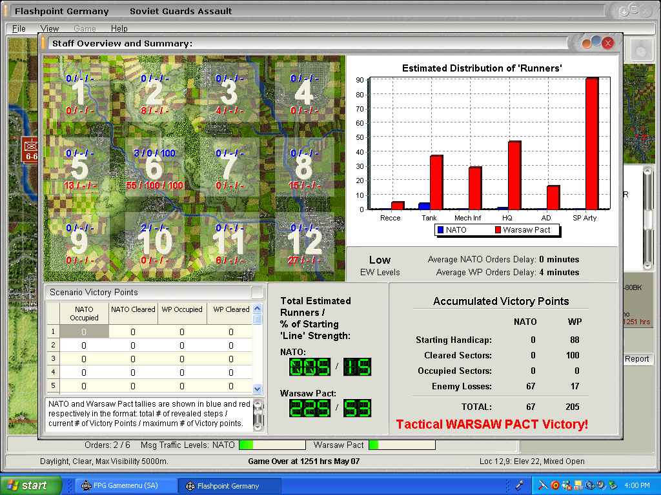Click the orange bullseye tray icon
The height and width of the screenshot is (495, 661).
(x=555, y=485)
